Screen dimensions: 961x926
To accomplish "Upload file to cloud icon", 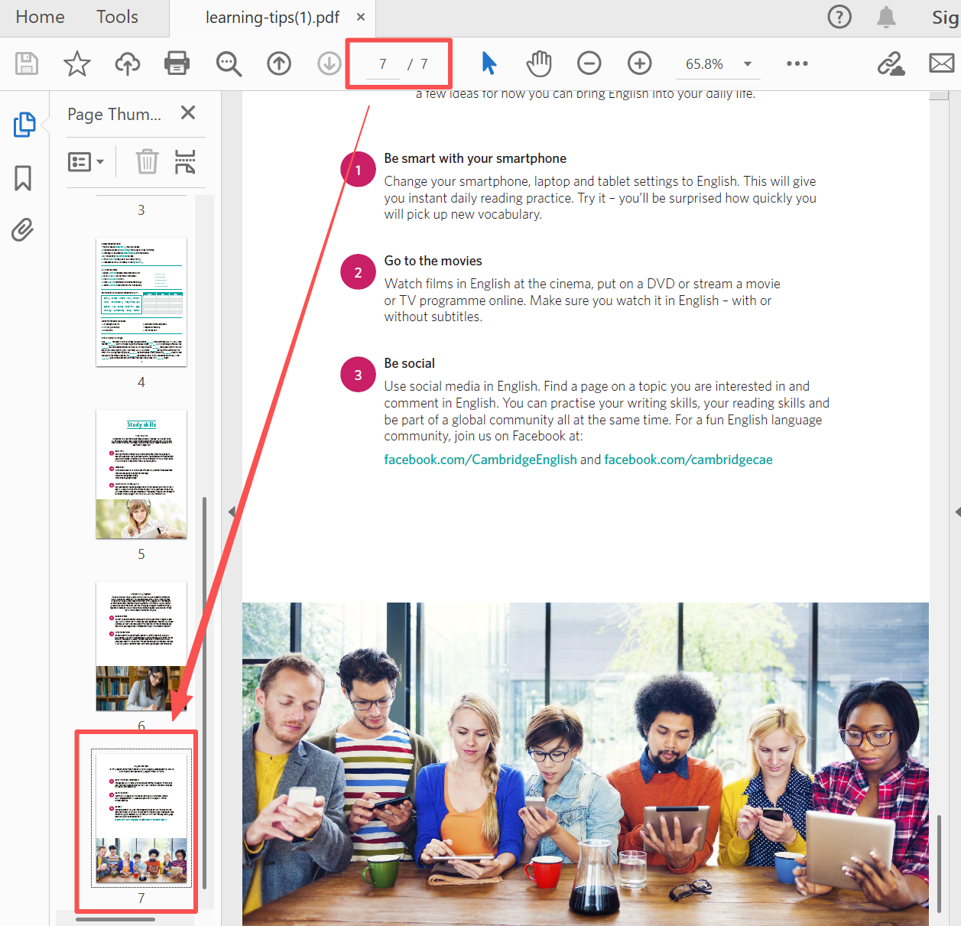I will (x=127, y=63).
